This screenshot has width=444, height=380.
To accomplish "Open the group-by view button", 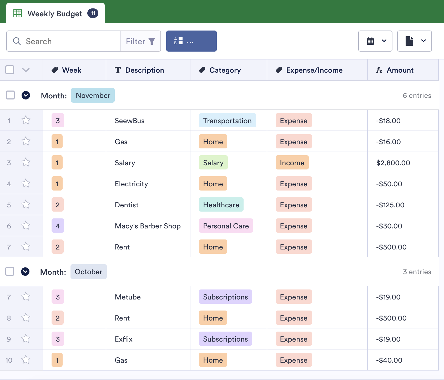I will point(191,41).
